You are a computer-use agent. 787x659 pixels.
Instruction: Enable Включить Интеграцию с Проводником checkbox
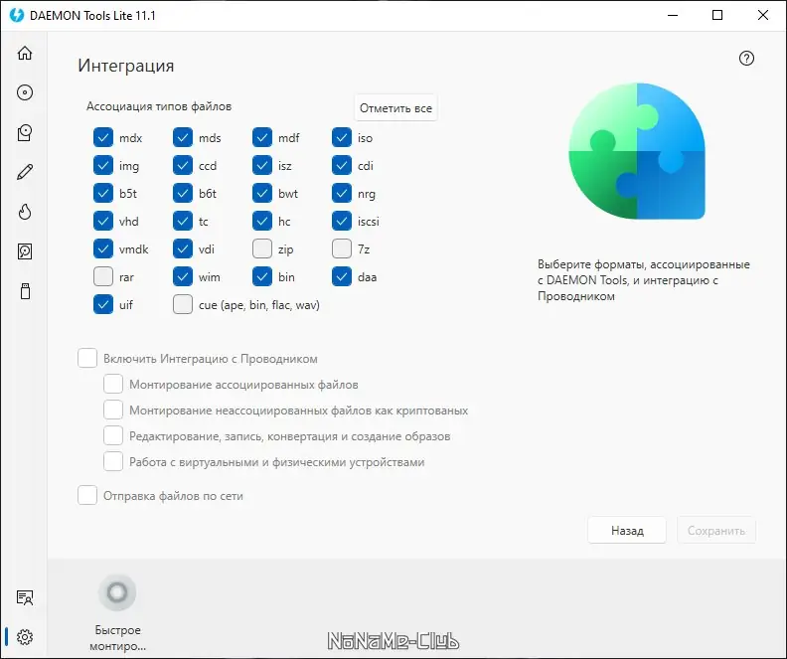(87, 359)
